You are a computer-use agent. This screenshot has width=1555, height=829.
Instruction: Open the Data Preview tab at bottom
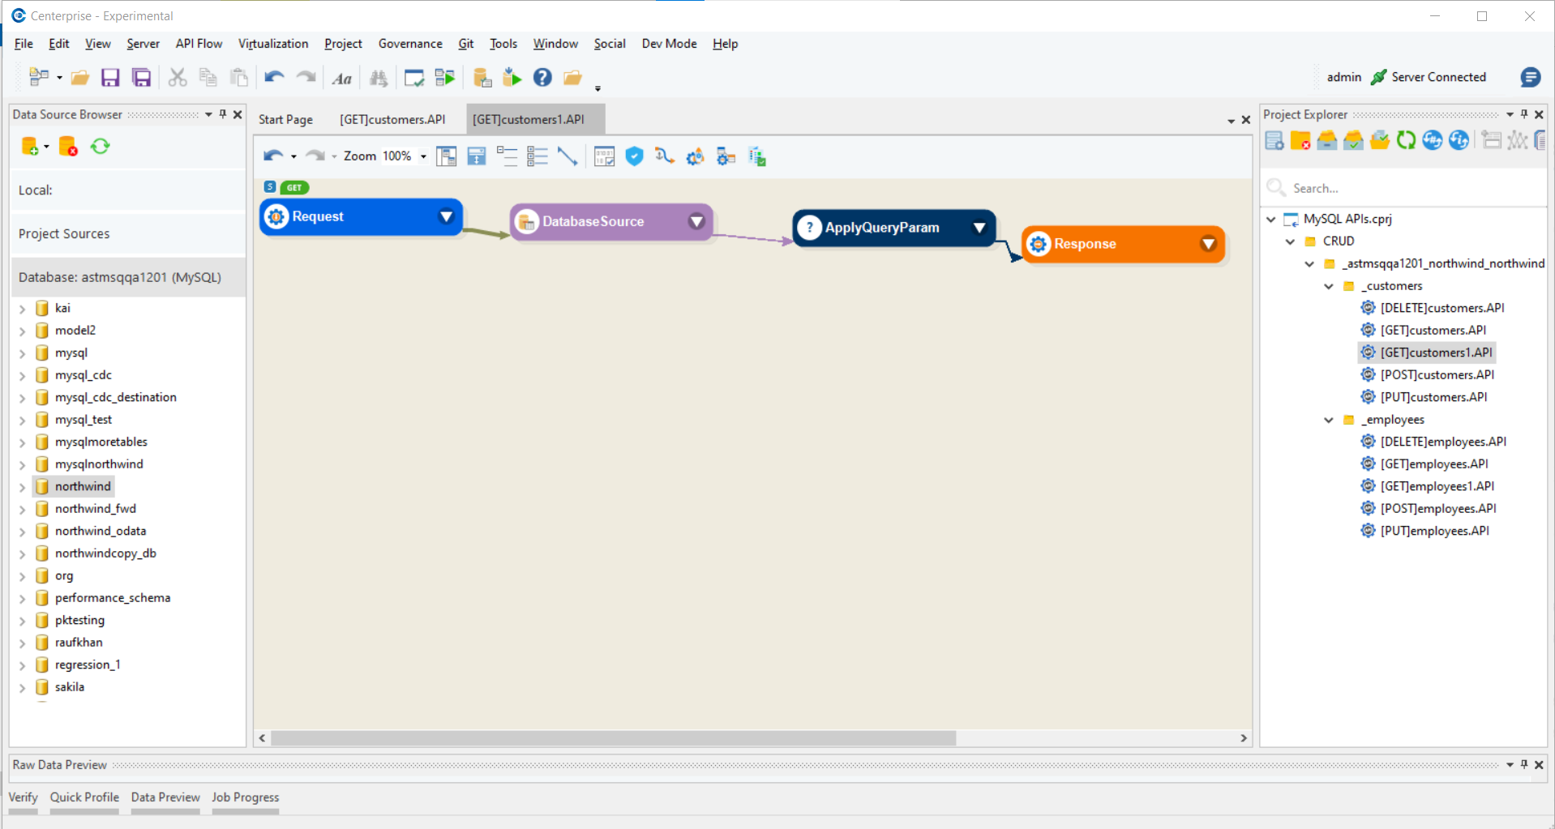(x=165, y=797)
